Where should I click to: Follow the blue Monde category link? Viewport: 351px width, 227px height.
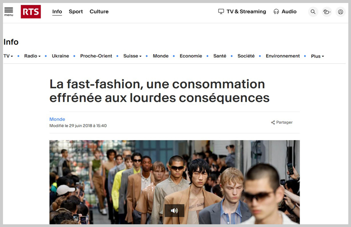tap(57, 119)
